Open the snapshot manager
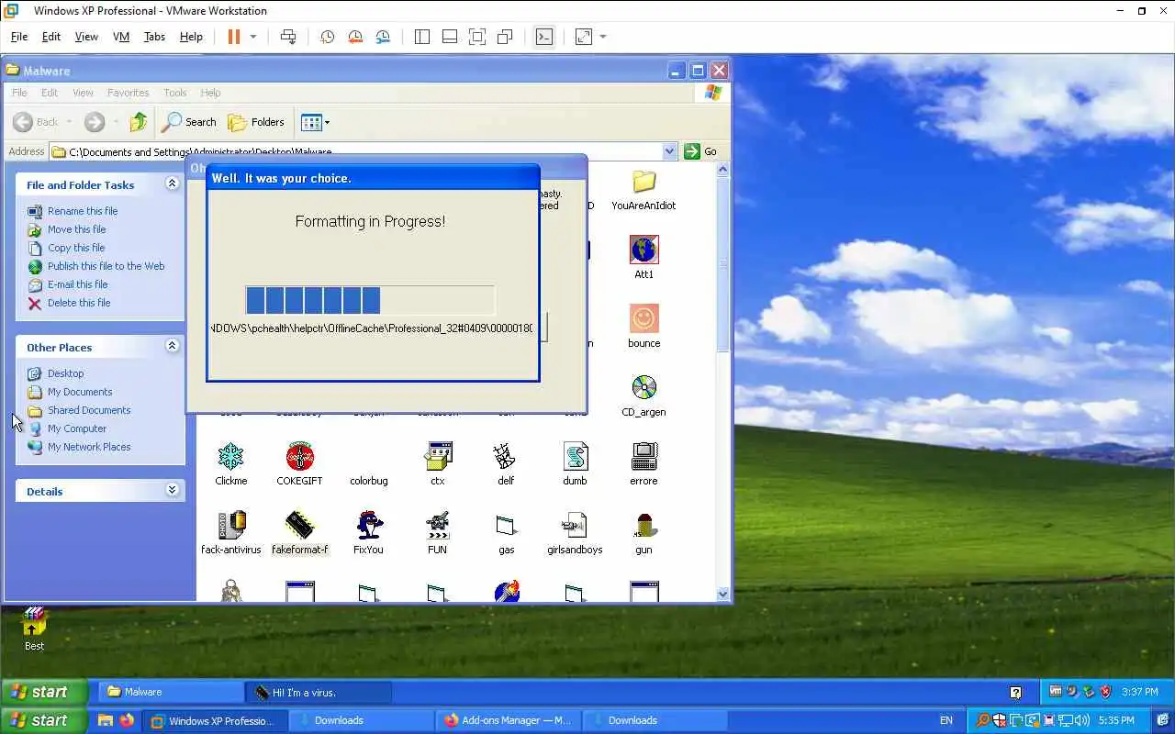The image size is (1175, 734). [384, 37]
